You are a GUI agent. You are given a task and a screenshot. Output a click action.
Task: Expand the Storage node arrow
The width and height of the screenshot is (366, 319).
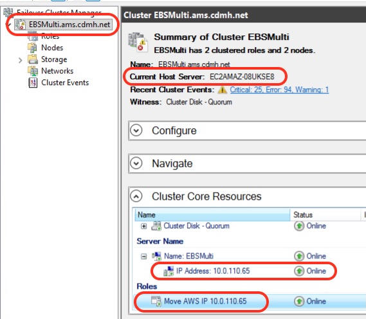[x=21, y=61]
